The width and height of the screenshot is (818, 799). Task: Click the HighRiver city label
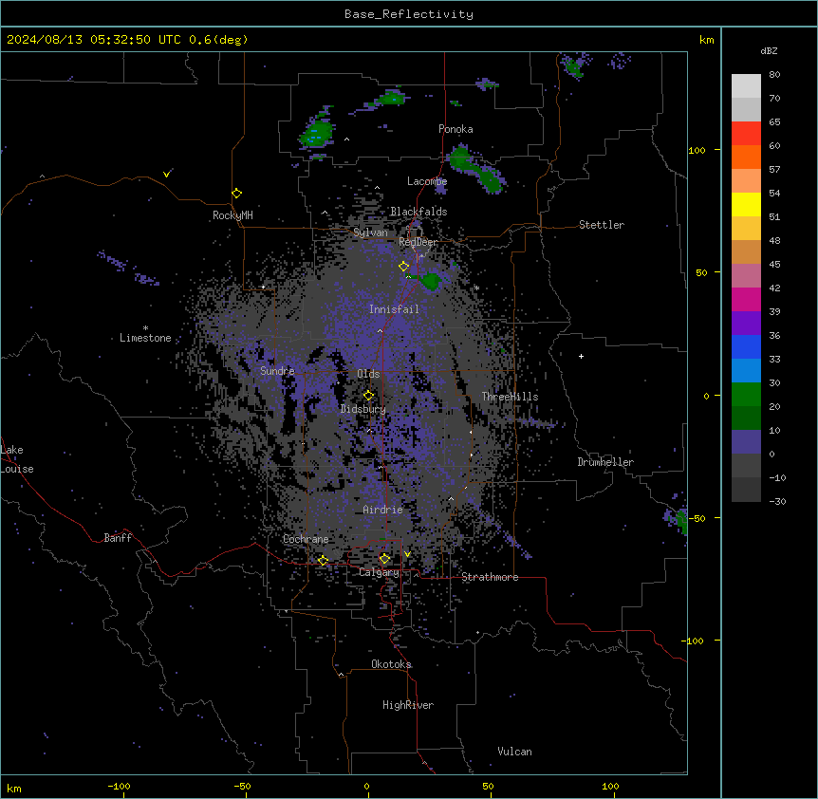coord(408,705)
